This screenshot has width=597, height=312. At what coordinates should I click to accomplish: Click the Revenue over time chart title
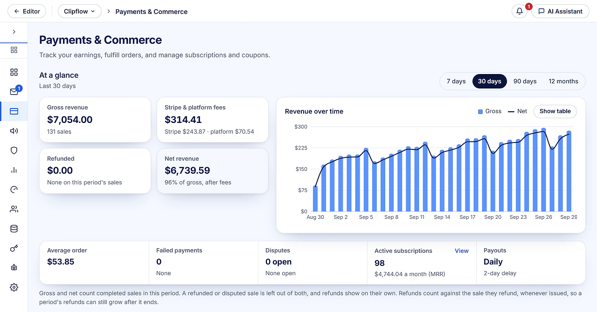(x=314, y=111)
